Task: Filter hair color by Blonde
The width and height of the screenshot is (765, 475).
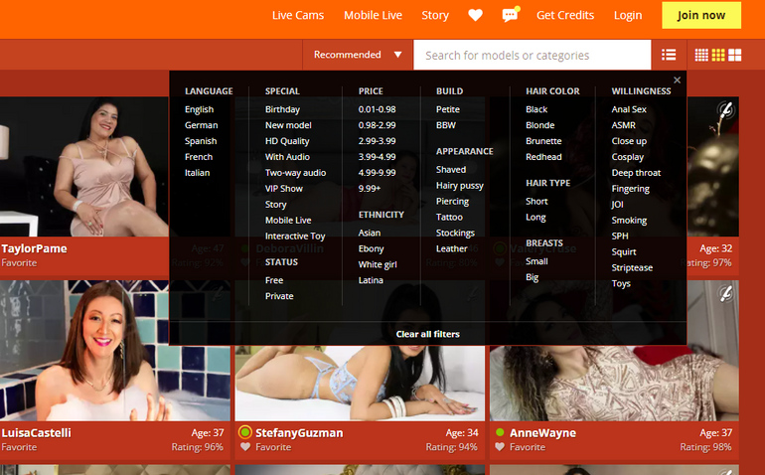Action: point(540,125)
